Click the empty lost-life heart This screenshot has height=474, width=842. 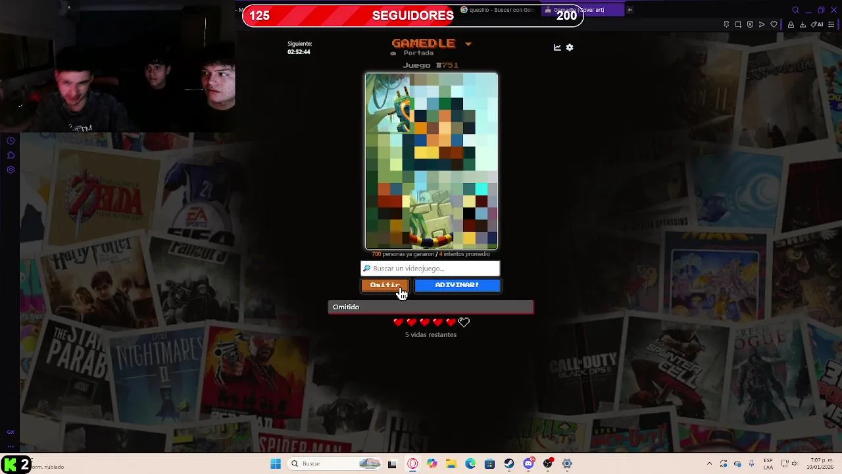[464, 322]
